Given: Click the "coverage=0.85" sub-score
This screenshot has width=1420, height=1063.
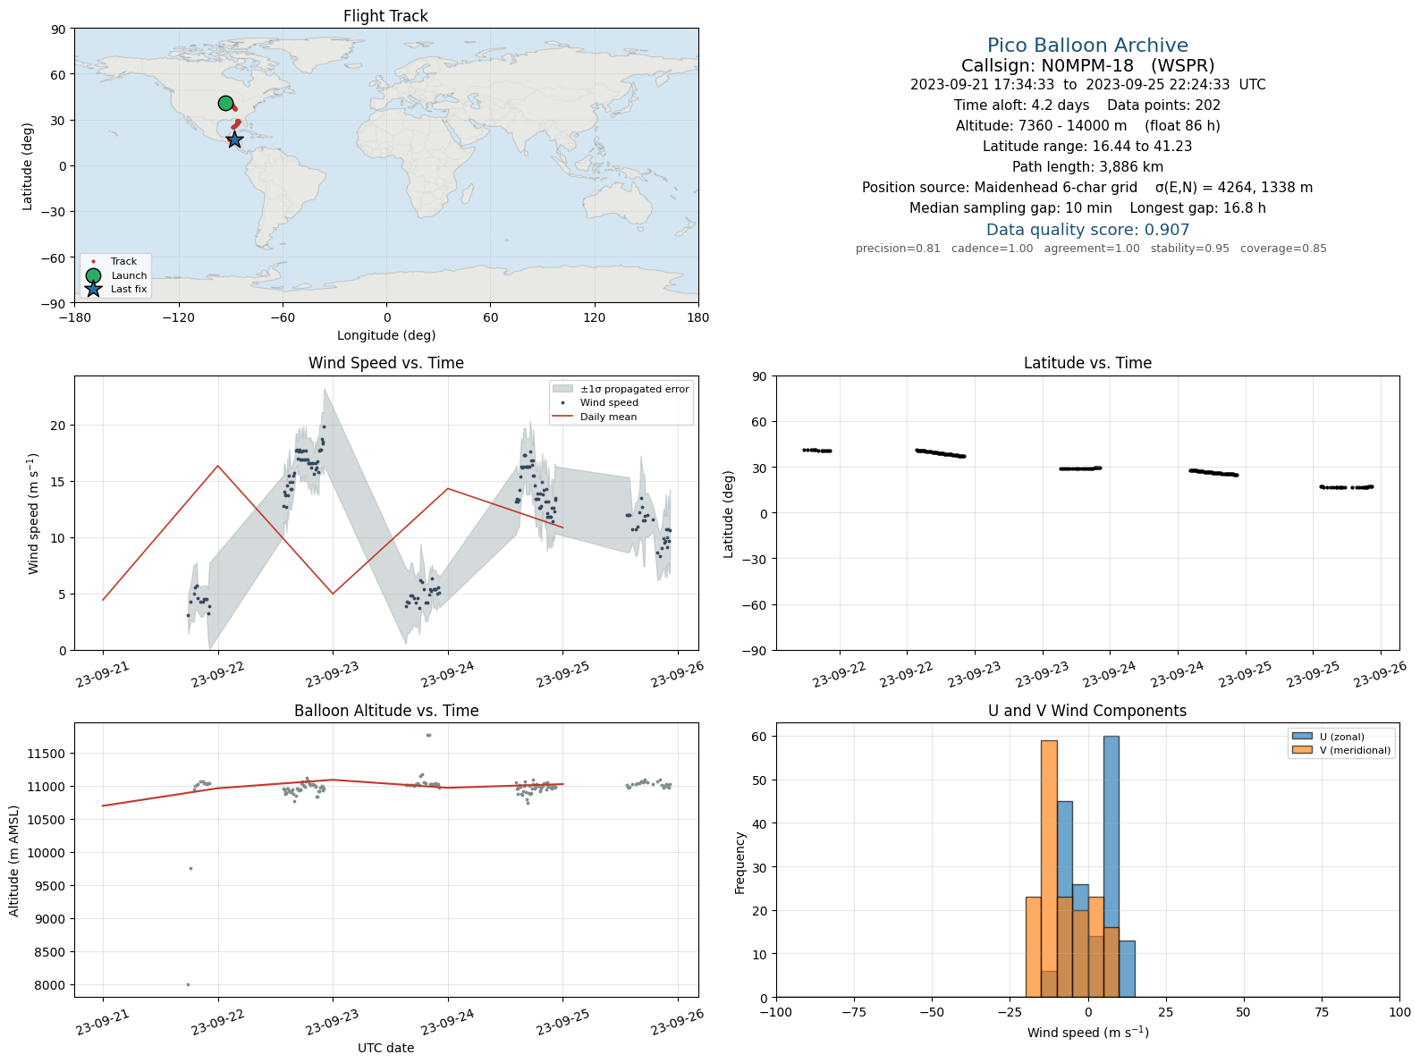Looking at the screenshot, I should click(1283, 249).
